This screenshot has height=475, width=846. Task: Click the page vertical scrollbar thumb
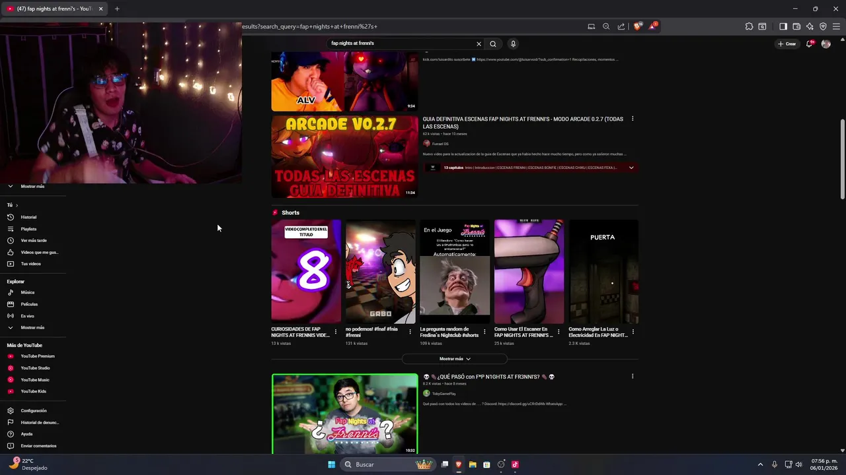click(842, 160)
